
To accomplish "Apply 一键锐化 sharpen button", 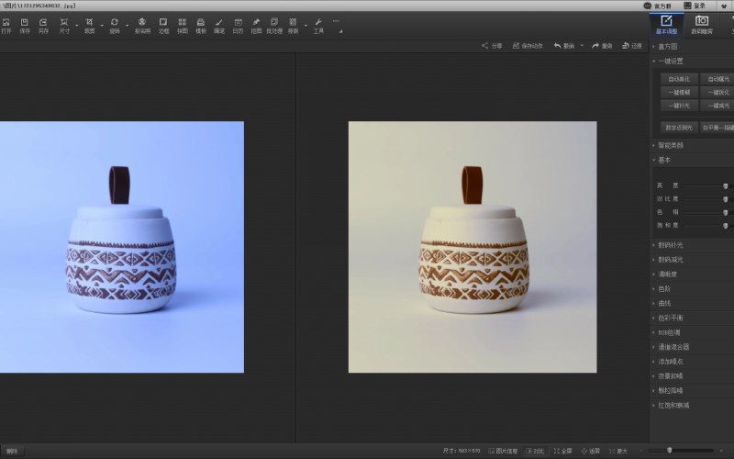I will click(718, 93).
